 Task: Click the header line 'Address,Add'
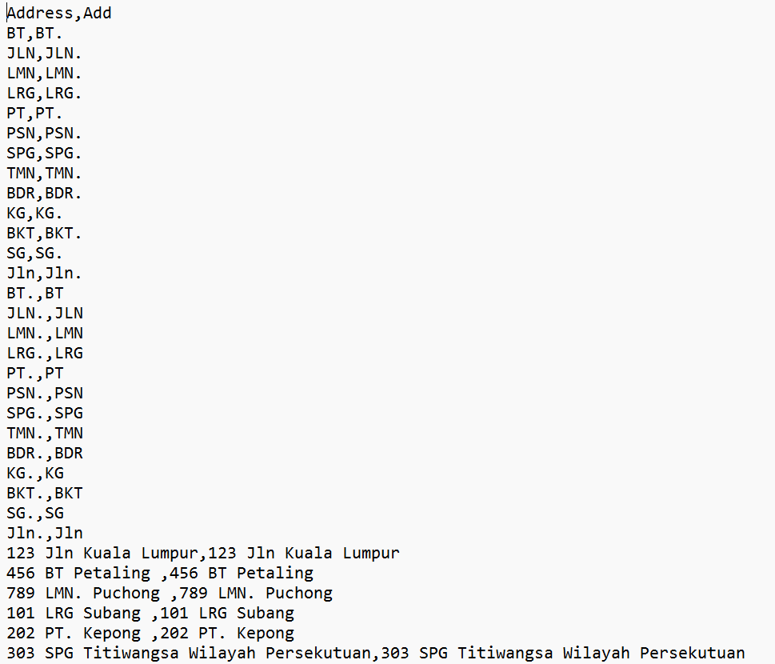(x=59, y=14)
